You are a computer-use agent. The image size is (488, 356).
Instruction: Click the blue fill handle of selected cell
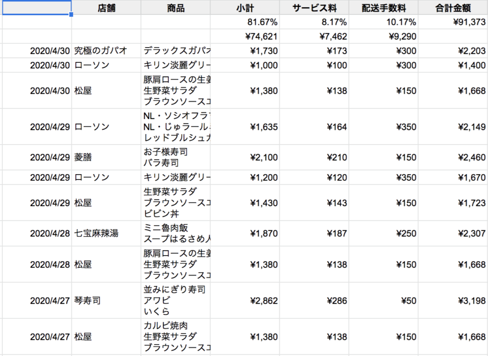point(71,14)
